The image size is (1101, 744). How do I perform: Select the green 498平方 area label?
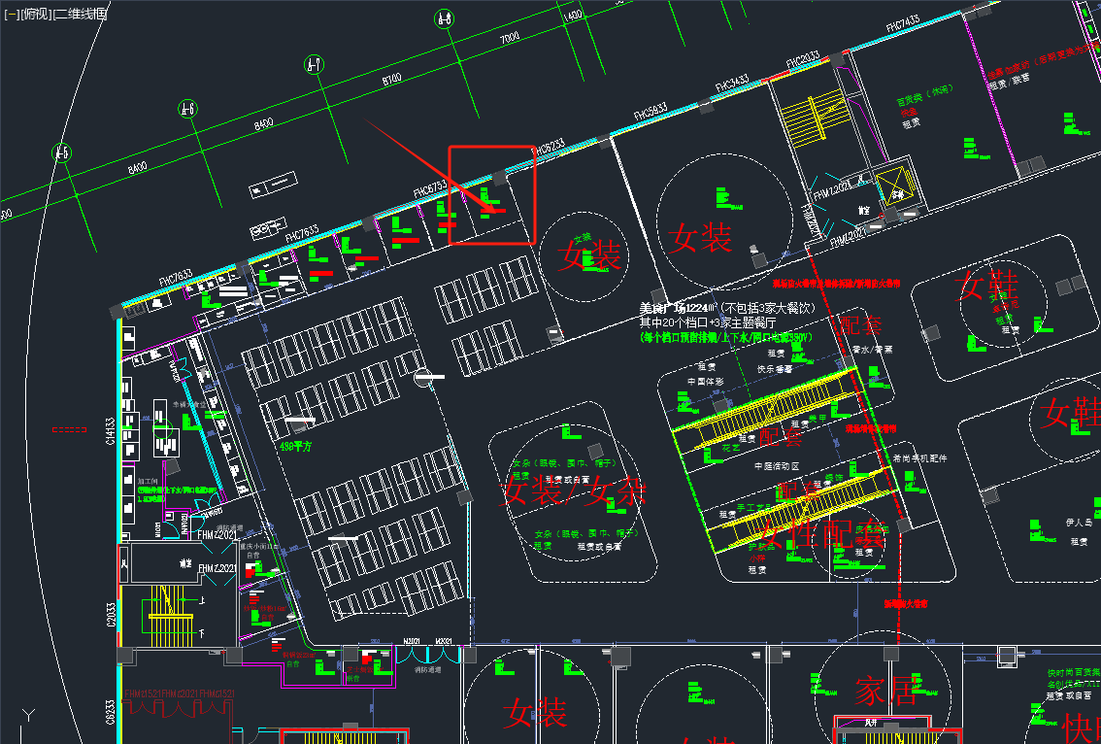click(295, 448)
